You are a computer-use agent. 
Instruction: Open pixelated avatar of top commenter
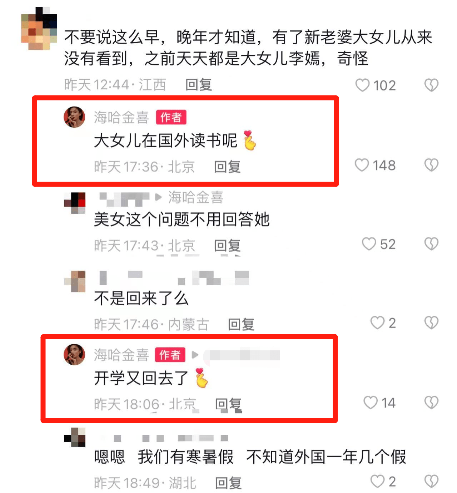pyautogui.click(x=39, y=29)
